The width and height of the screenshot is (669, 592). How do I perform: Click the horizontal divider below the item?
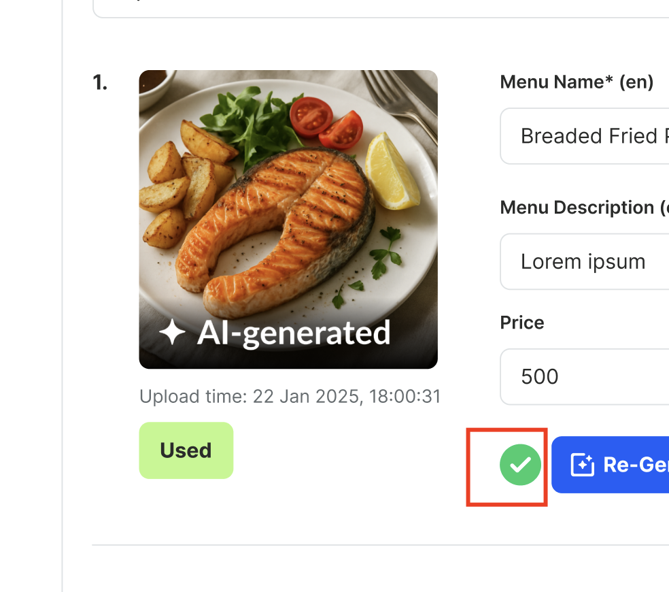381,545
